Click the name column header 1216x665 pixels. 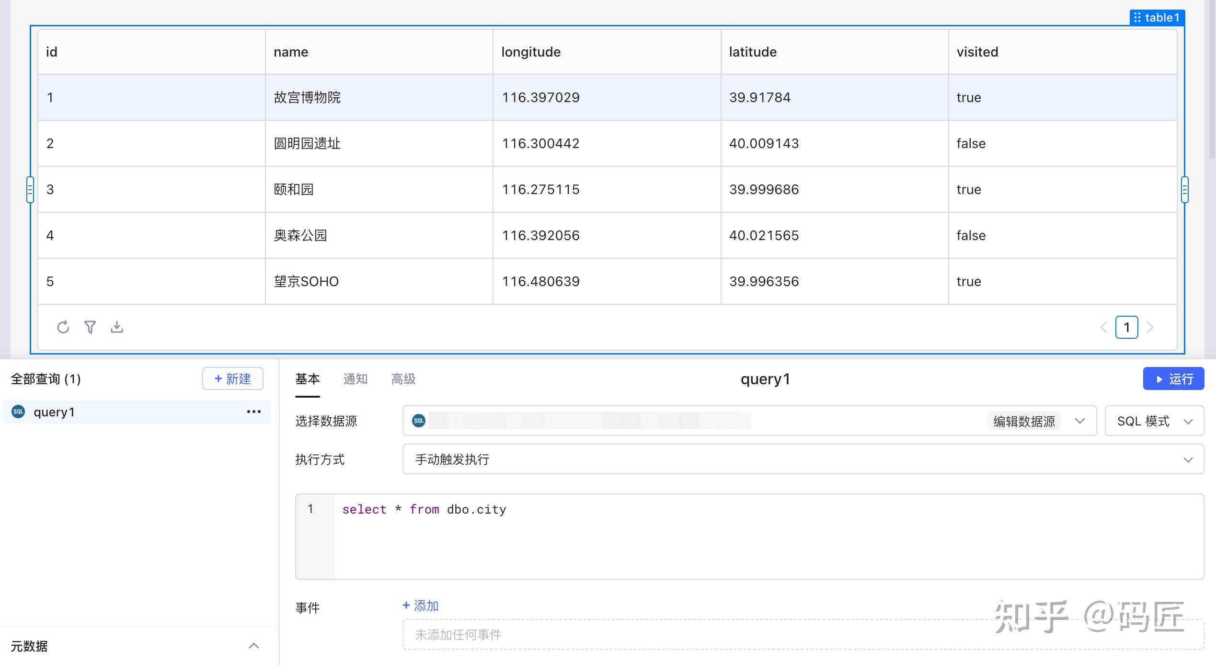(x=379, y=52)
